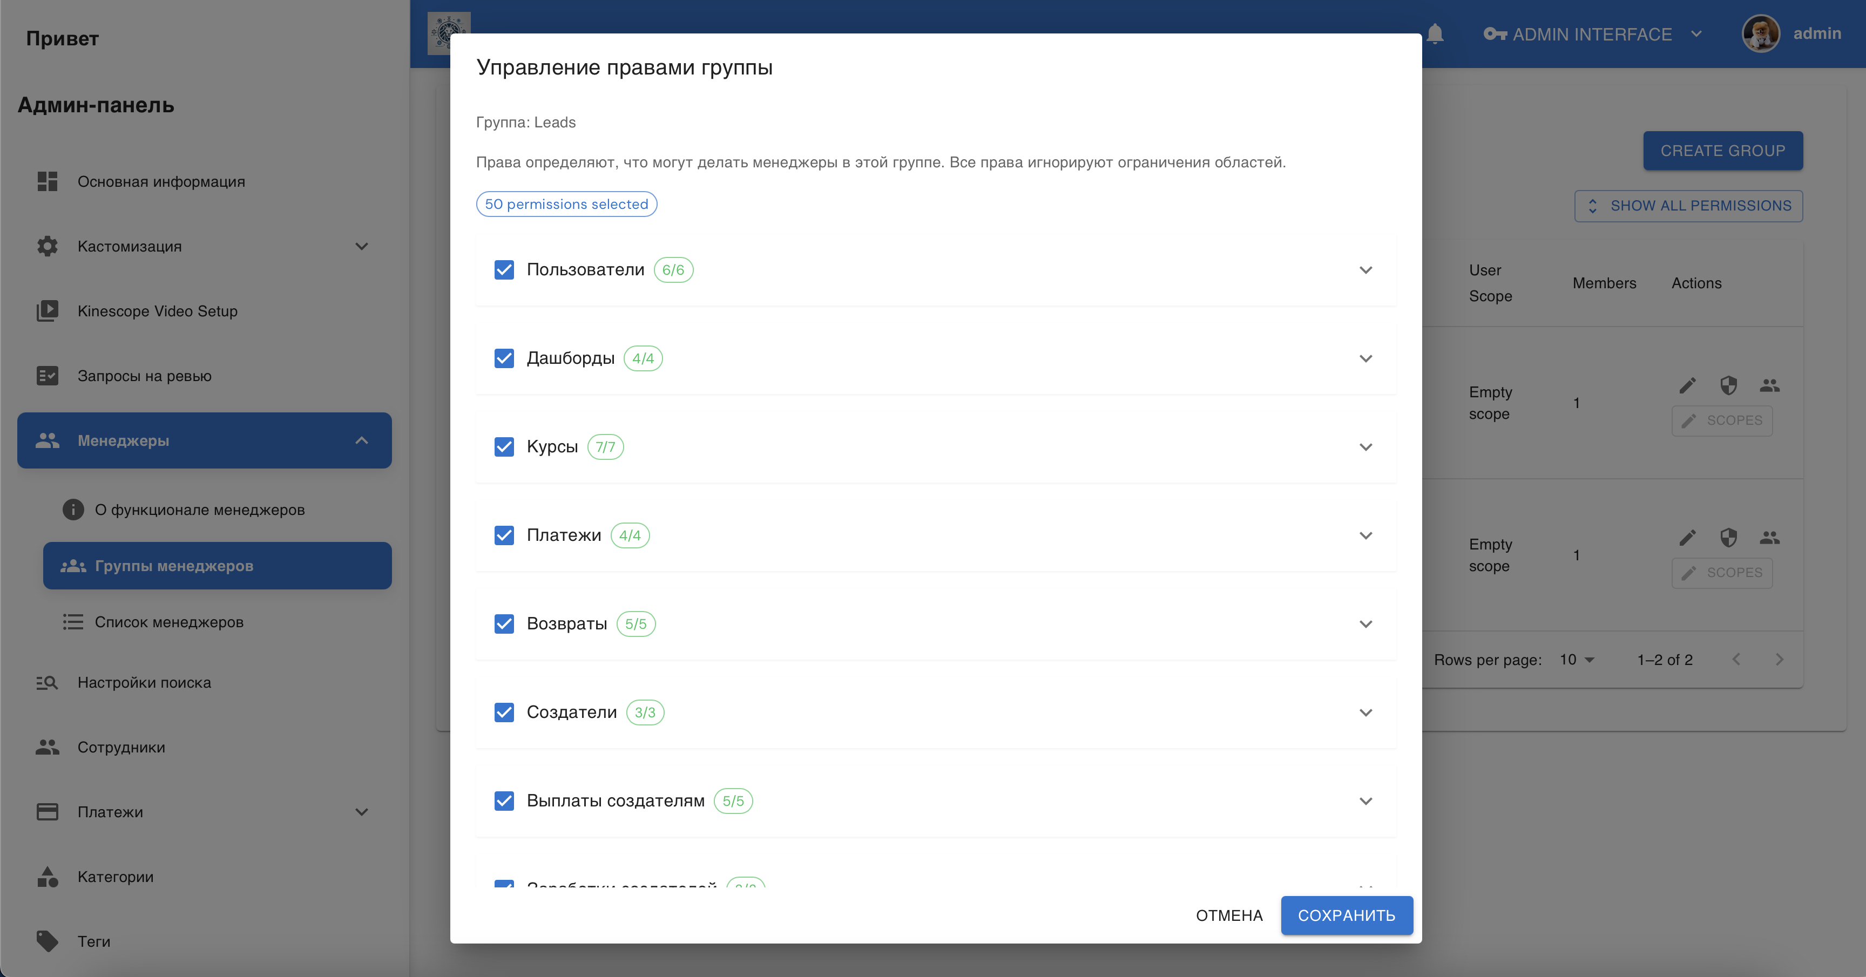The width and height of the screenshot is (1866, 977).
Task: Open the rows per page dropdown
Action: click(x=1578, y=660)
